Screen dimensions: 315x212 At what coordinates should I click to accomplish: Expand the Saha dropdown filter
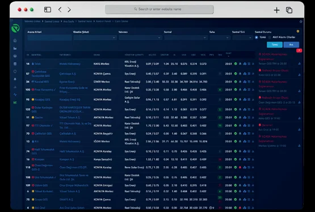[220, 37]
